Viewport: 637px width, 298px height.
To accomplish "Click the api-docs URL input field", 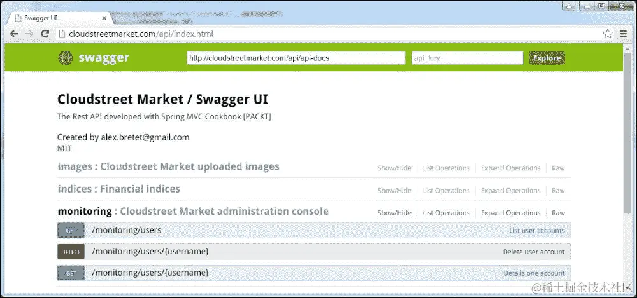I will pyautogui.click(x=296, y=58).
